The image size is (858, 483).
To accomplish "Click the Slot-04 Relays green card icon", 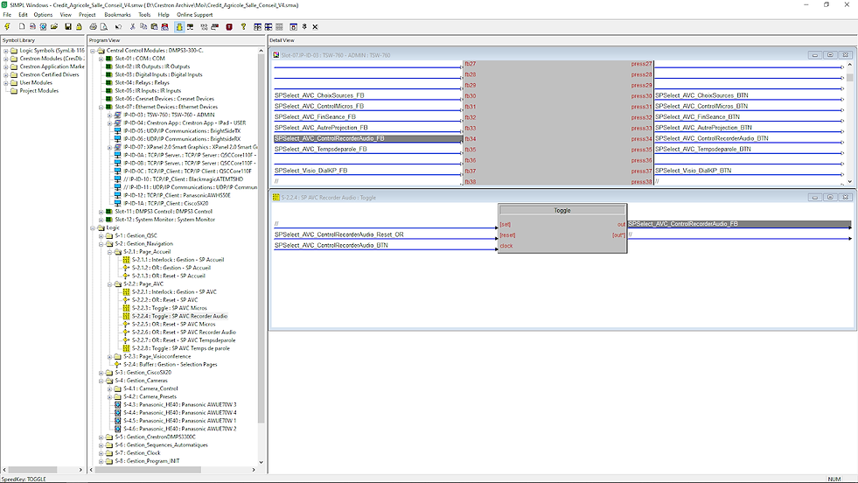I will 109,83.
